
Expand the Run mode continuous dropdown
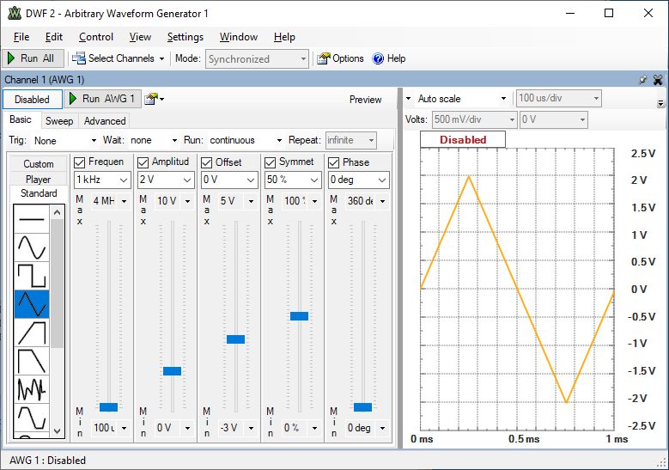point(246,140)
